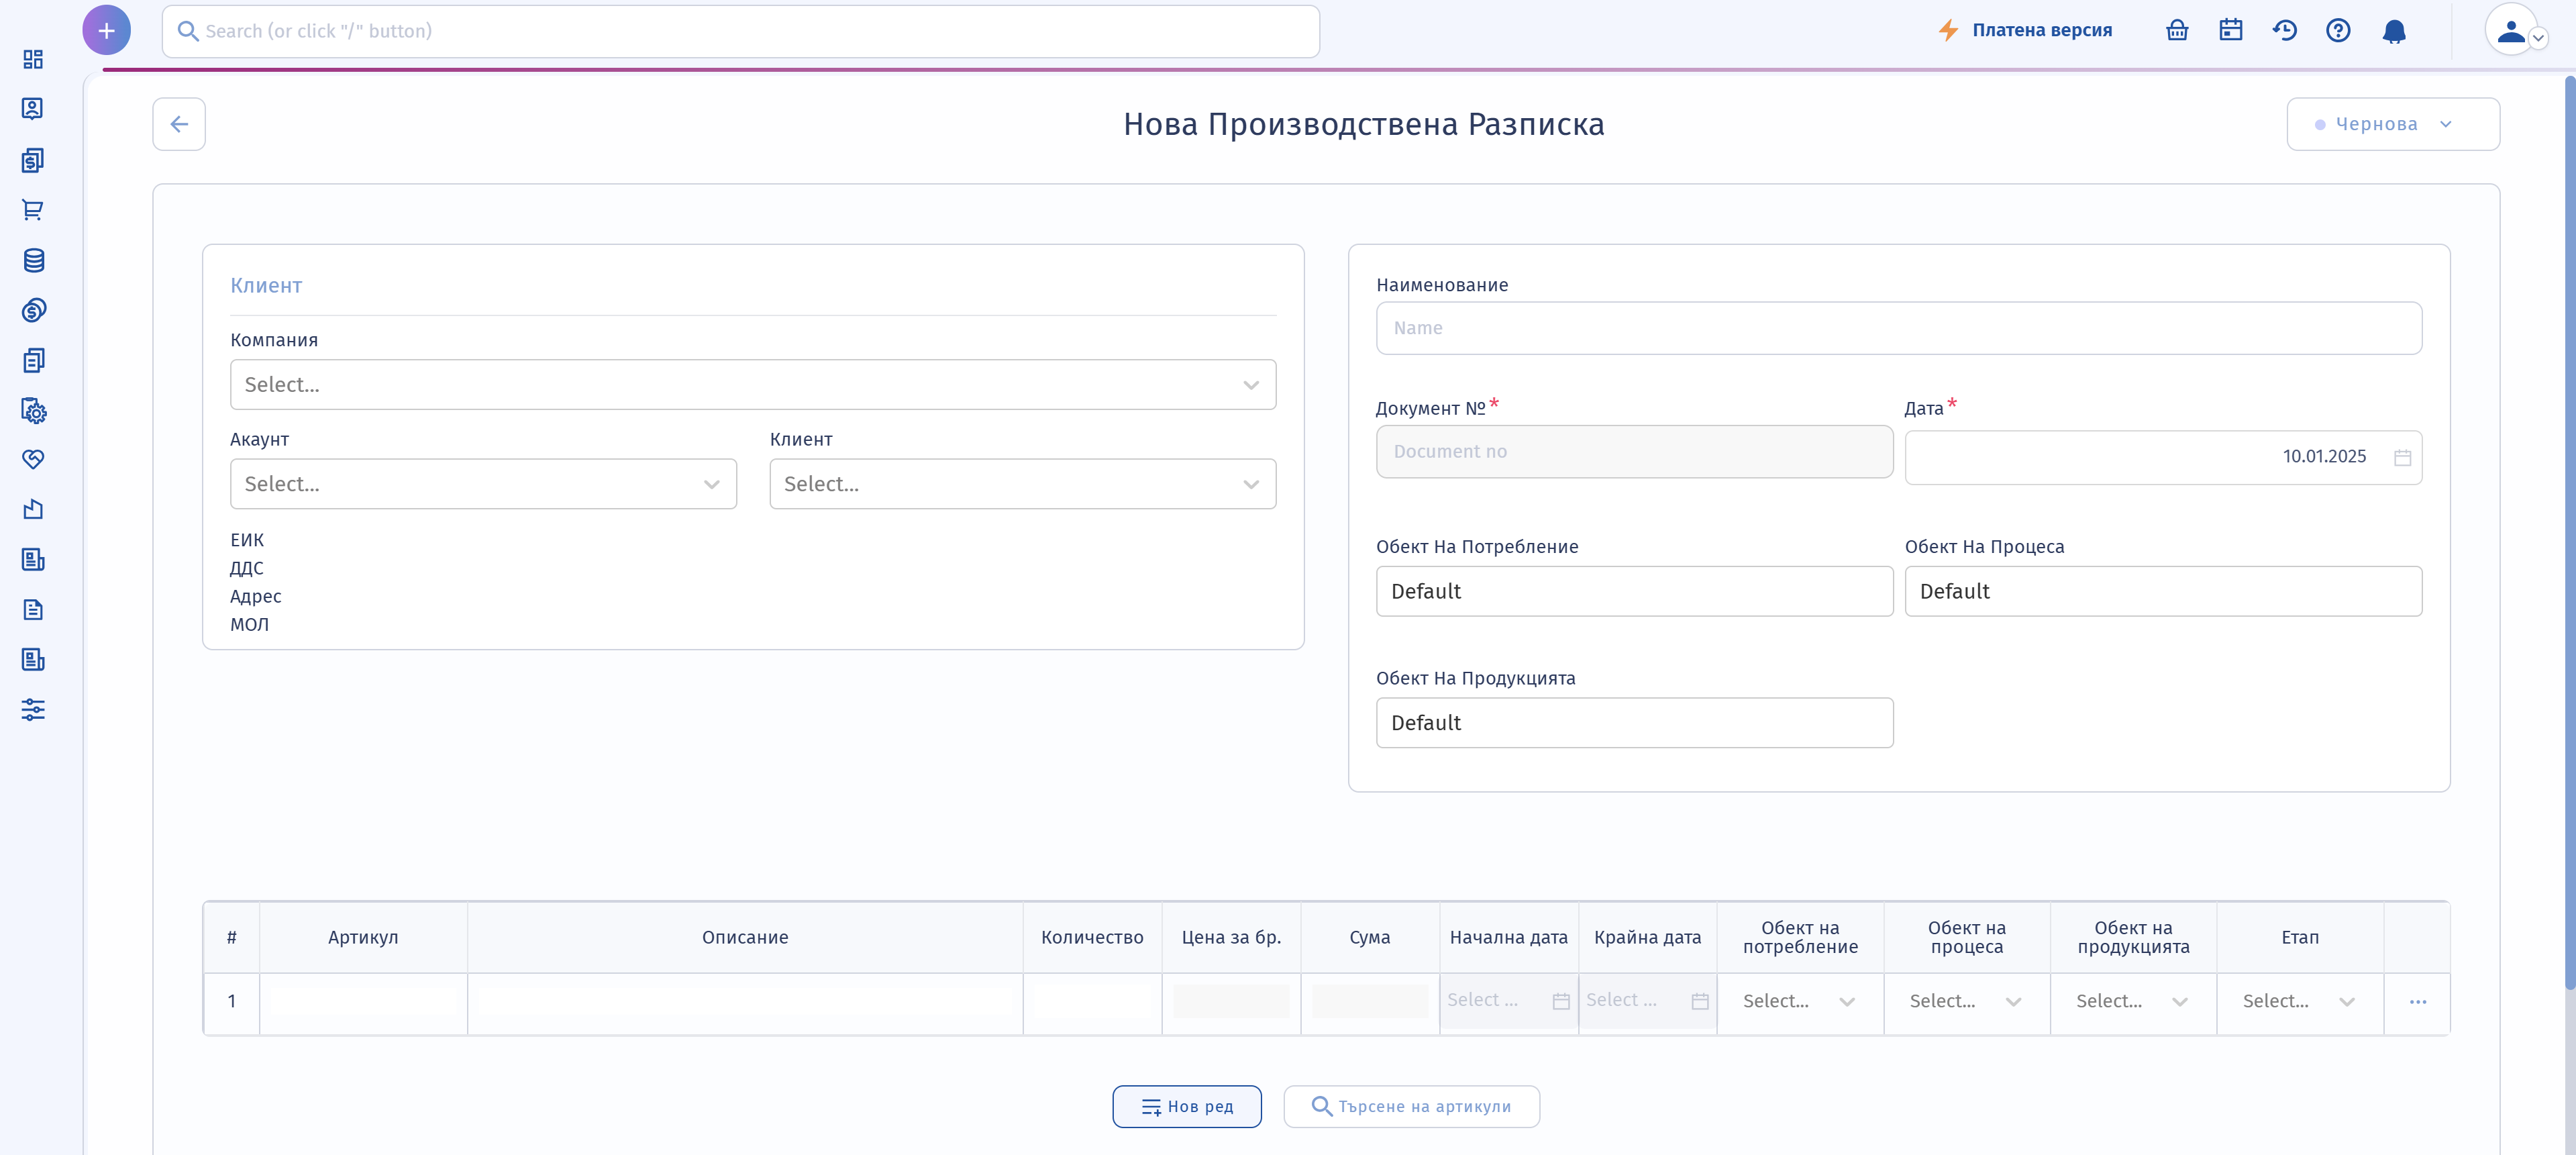Expand the Чернова status dropdown
Viewport: 2576px width, 1155px height.
(x=2393, y=124)
